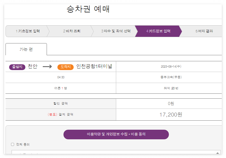The height and width of the screenshot is (158, 226).
Task: Select step 4 카드정보 입력
Action: 158,31
